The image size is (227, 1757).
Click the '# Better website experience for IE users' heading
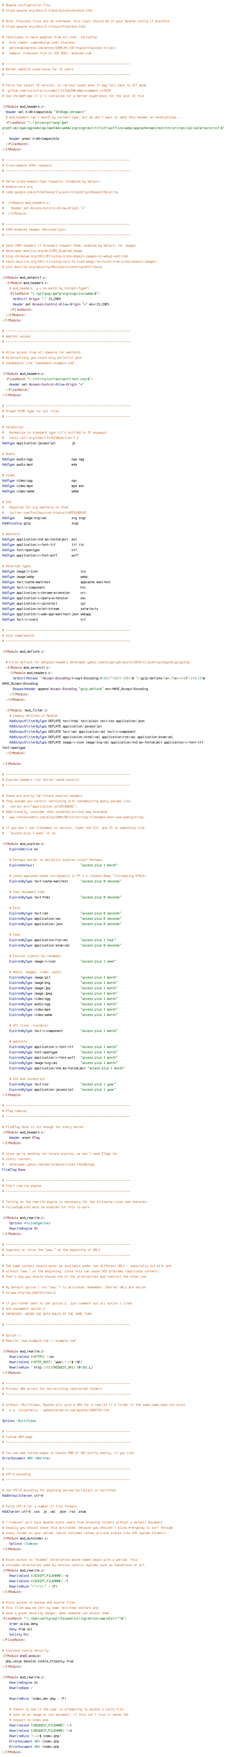pos(38,69)
